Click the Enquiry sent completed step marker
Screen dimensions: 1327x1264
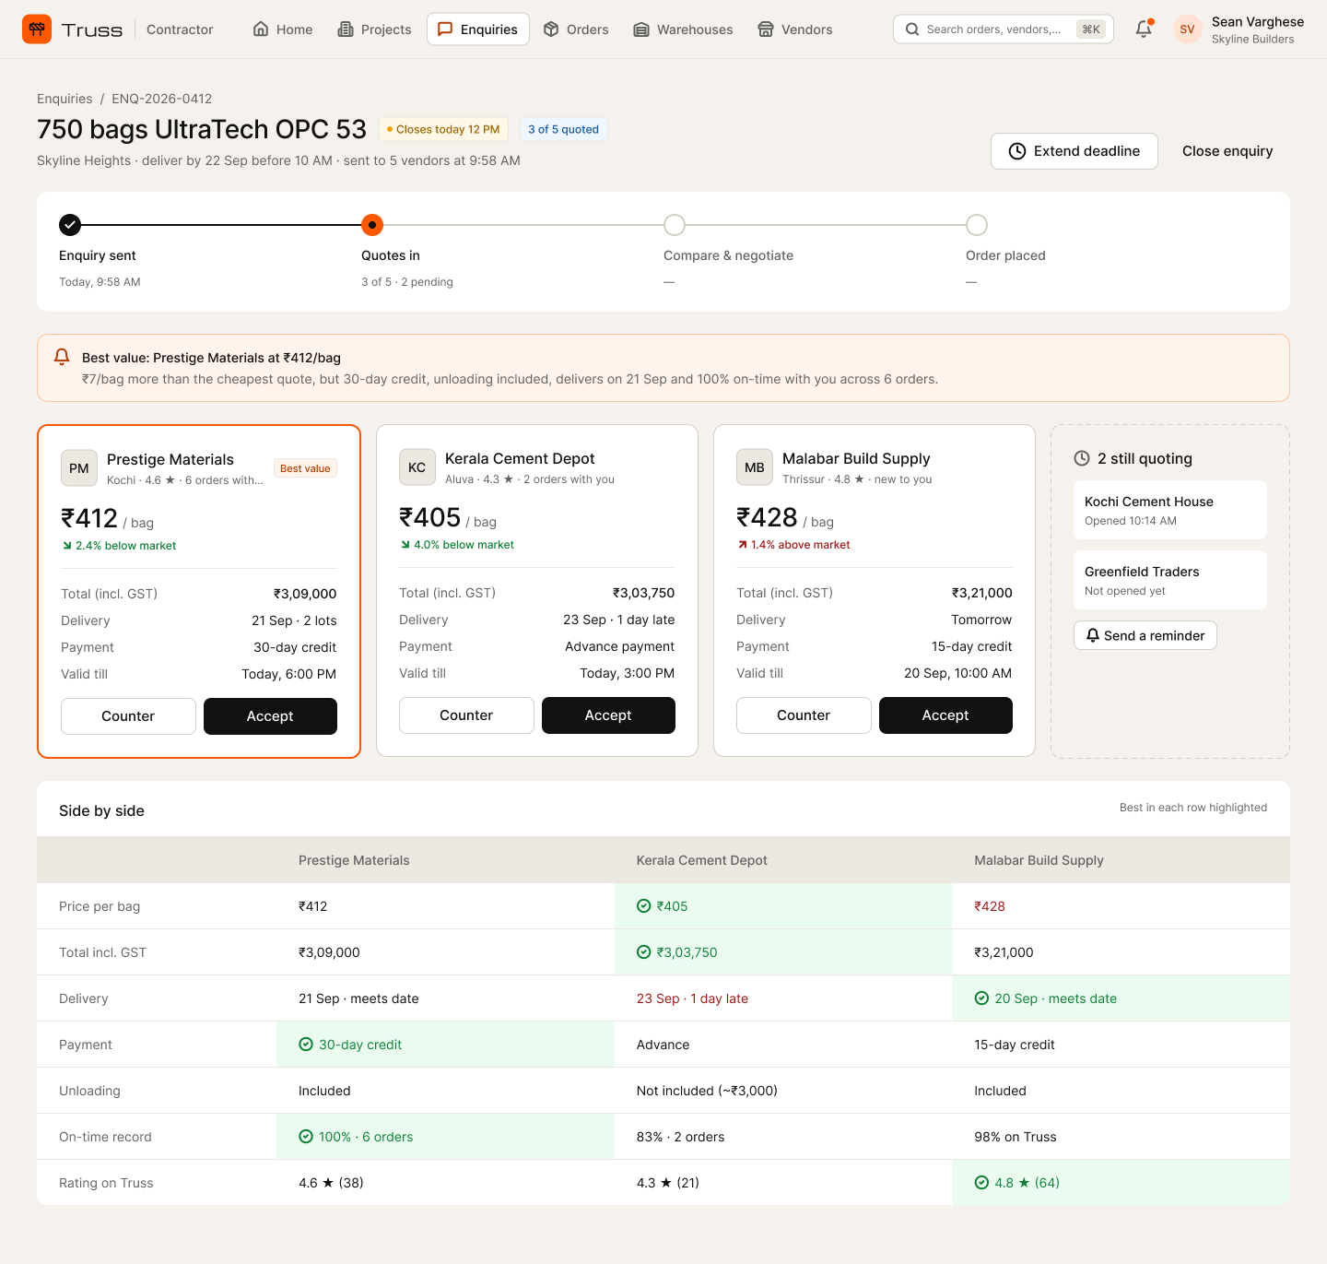(70, 225)
